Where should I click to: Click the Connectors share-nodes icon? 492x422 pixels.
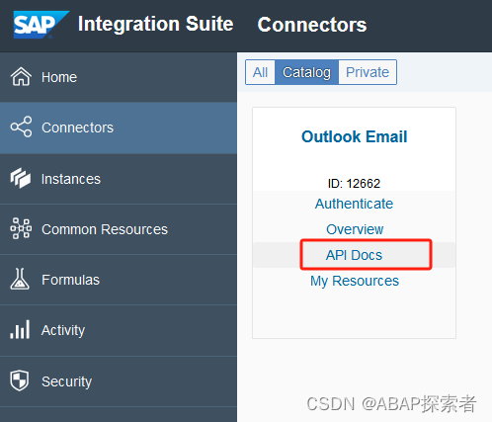[21, 127]
